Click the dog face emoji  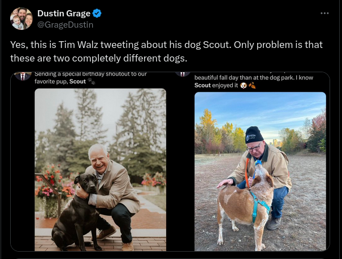click(243, 86)
